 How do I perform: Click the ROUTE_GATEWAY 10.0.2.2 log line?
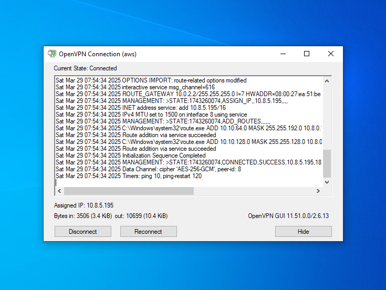tap(188, 94)
